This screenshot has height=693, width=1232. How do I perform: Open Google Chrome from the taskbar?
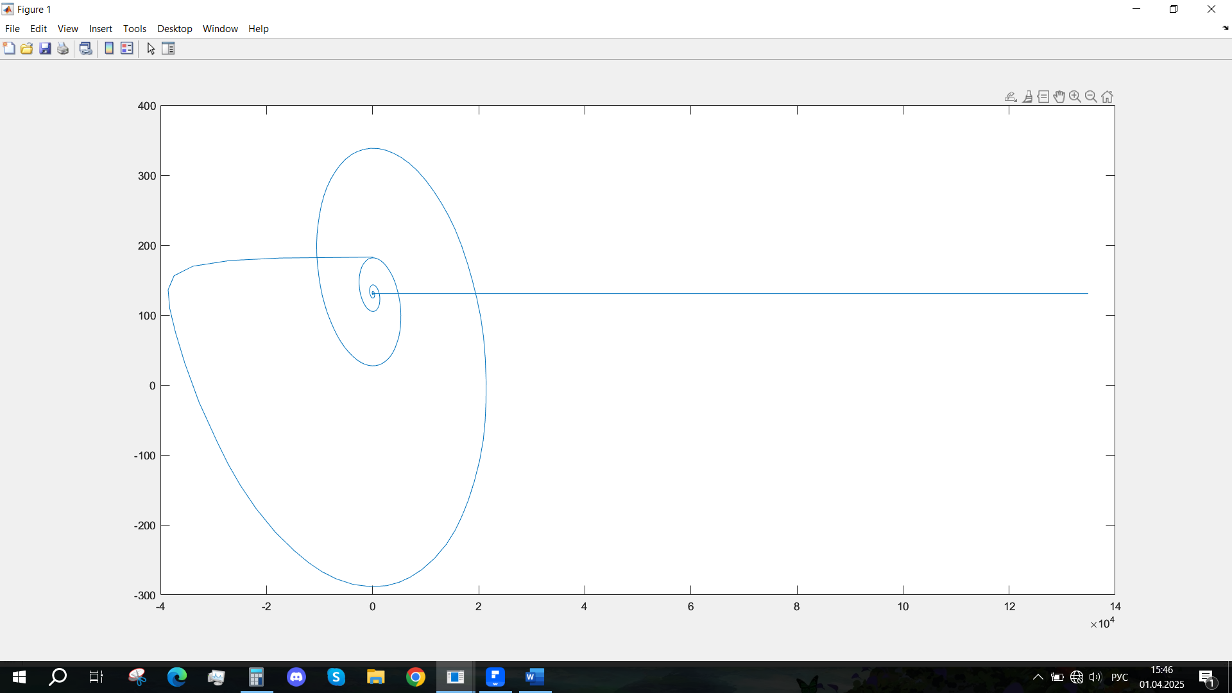[x=416, y=677]
